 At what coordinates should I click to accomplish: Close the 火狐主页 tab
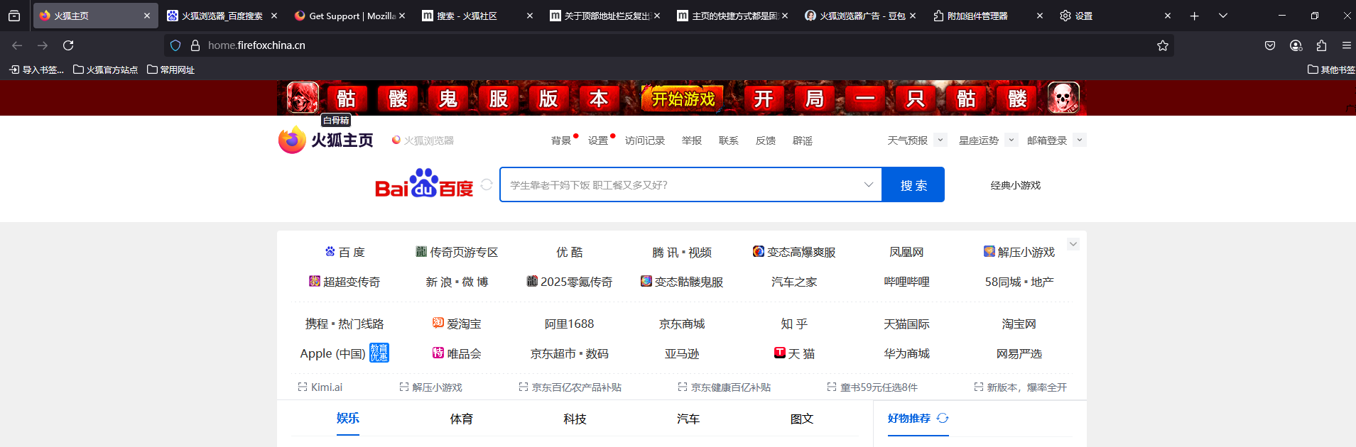(147, 16)
